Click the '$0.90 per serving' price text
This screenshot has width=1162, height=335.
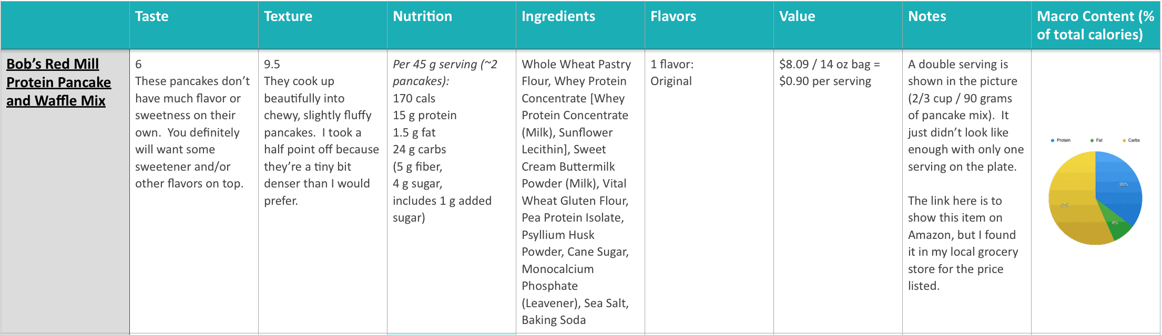coord(825,81)
